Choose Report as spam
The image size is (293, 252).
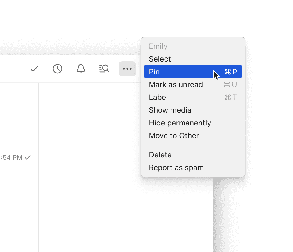click(x=176, y=168)
